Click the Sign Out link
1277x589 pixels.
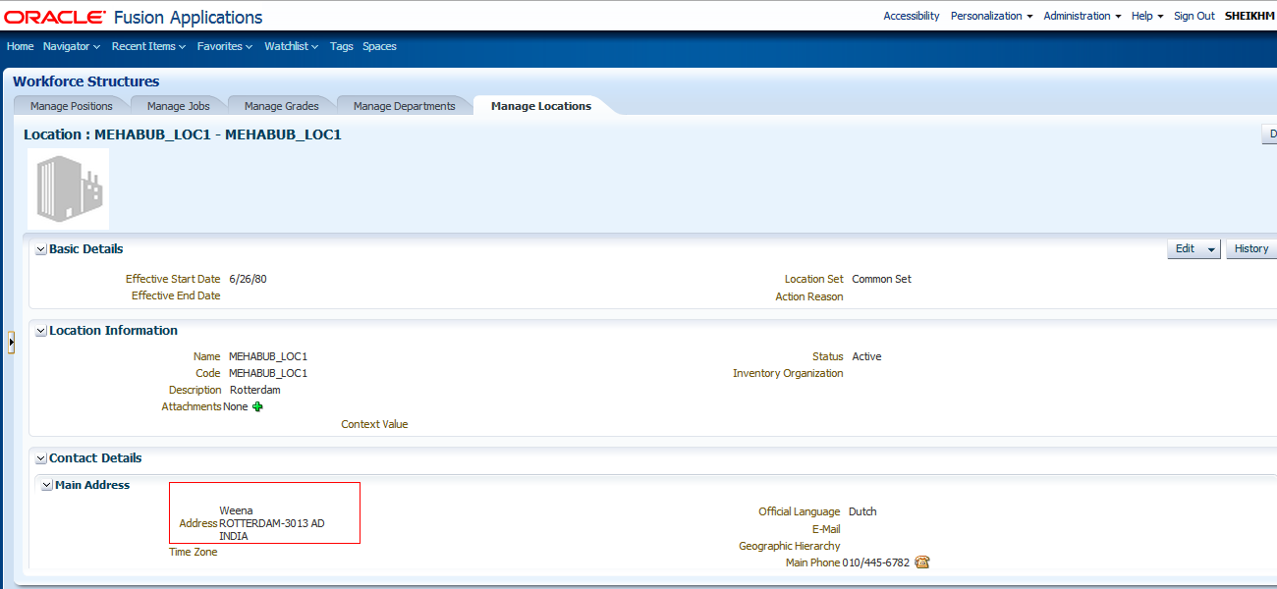[1194, 16]
